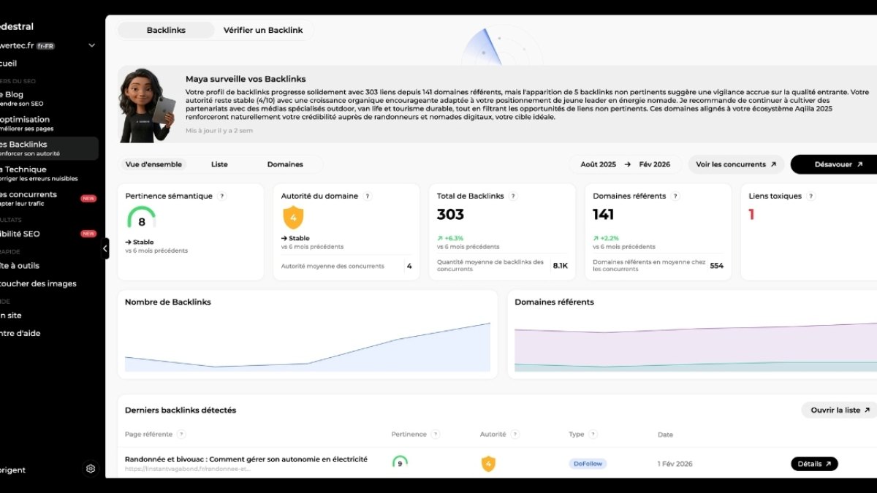Click help icon beside Type column header
Screen dimensions: 877x493
coord(593,434)
